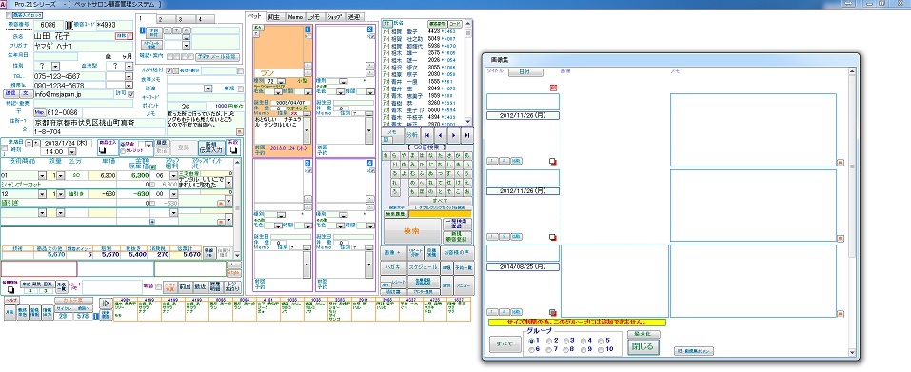Click the orange 検索 search button
The width and height of the screenshot is (911, 372).
click(412, 231)
